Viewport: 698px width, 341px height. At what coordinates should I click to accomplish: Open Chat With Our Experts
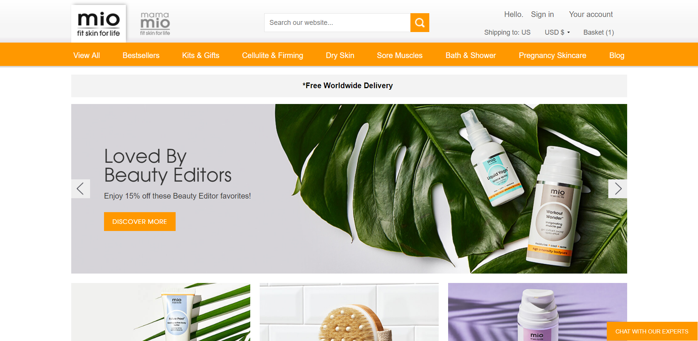click(x=652, y=332)
